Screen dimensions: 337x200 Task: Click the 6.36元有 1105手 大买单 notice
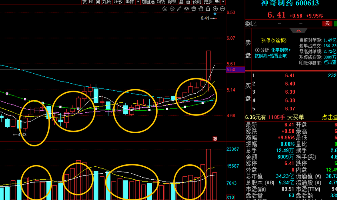pos(275,117)
